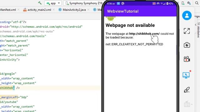Click the code line n="horizontal"

(x=12, y=50)
